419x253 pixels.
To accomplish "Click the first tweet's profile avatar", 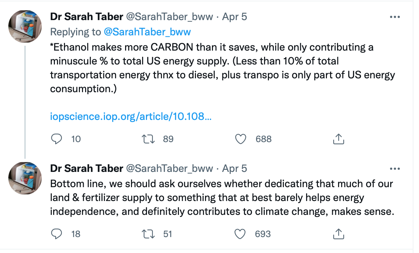I will pos(25,26).
